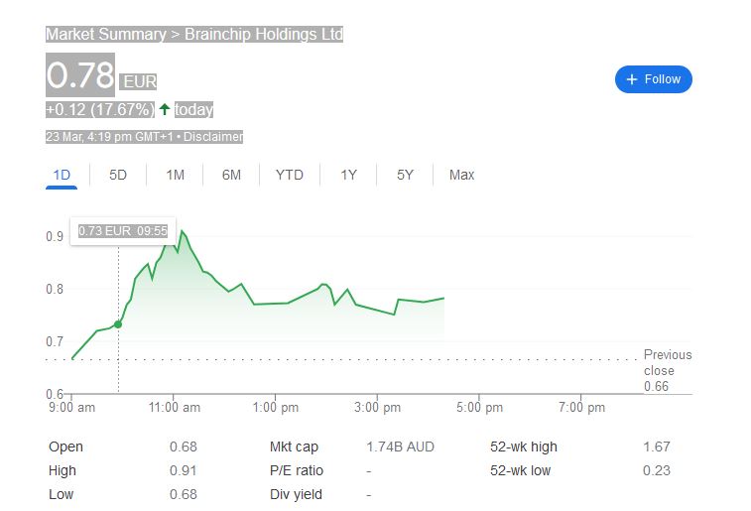751x511 pixels.
Task: Click the +0.12 (17.67%) change text
Action: 100,110
